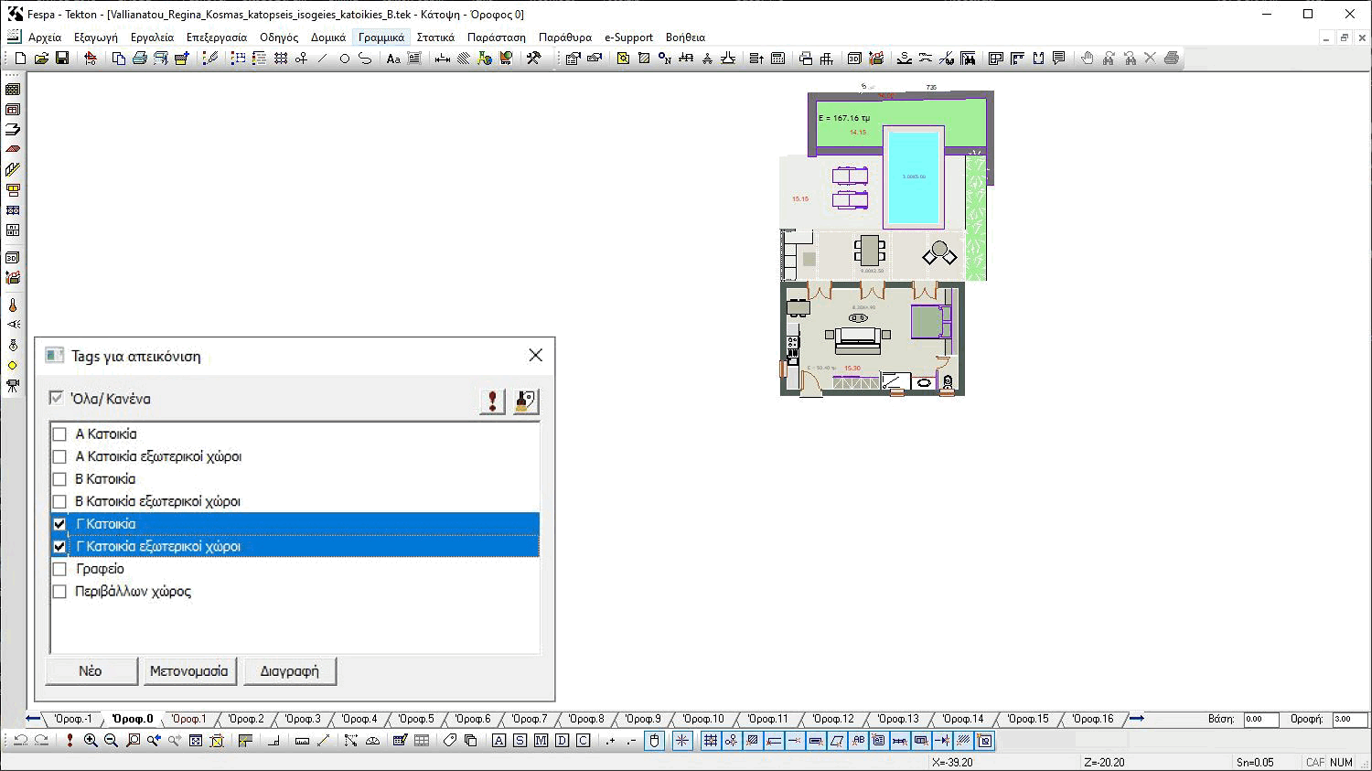Select the circle drawing tool
This screenshot has height=771, width=1372.
pos(344,59)
